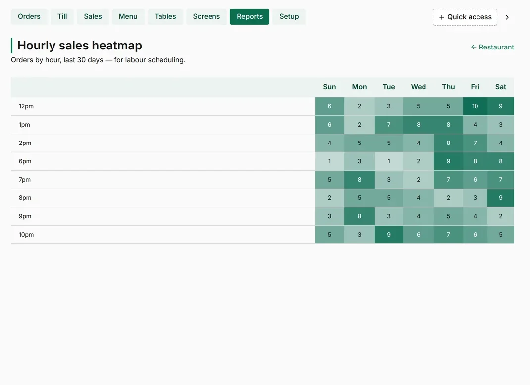Click the Saturday 12pm cell showing 9

click(x=501, y=106)
